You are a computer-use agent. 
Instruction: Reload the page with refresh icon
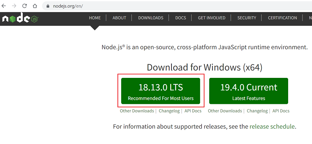coord(25,6)
